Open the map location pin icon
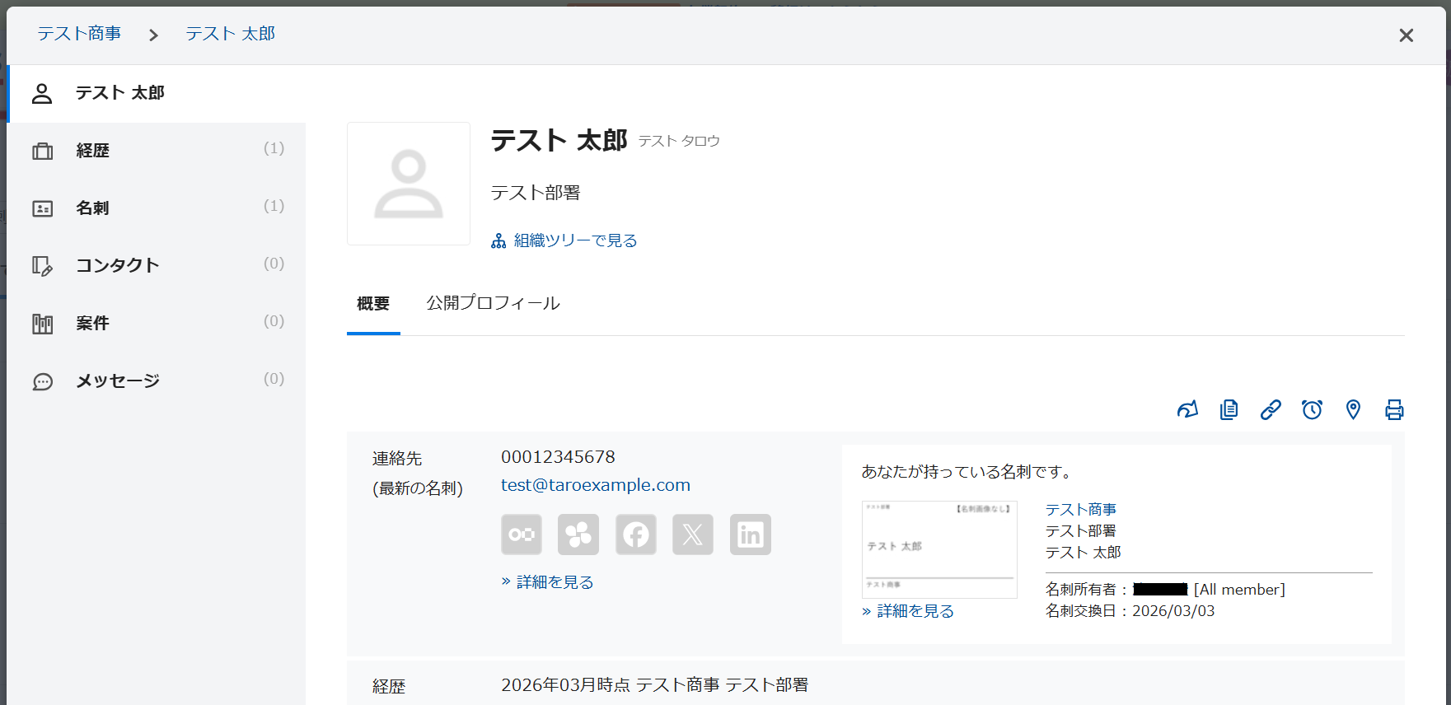The width and height of the screenshot is (1451, 705). [x=1353, y=409]
